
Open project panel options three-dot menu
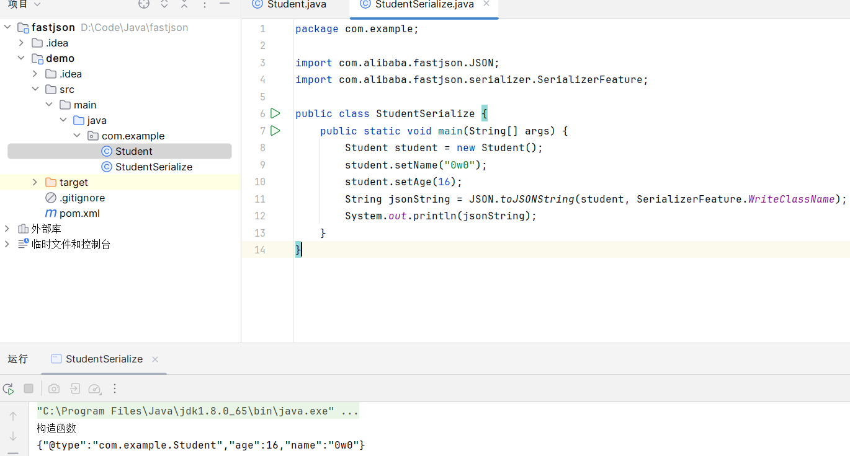pyautogui.click(x=205, y=4)
